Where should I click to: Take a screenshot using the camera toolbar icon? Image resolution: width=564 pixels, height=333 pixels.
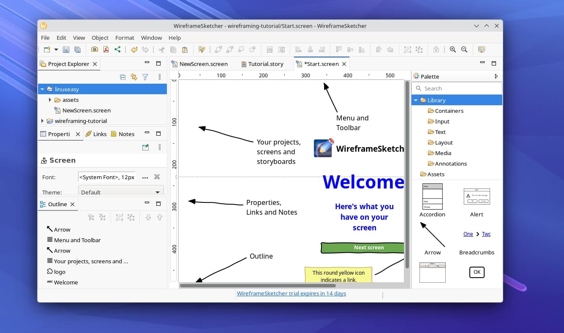(x=95, y=49)
